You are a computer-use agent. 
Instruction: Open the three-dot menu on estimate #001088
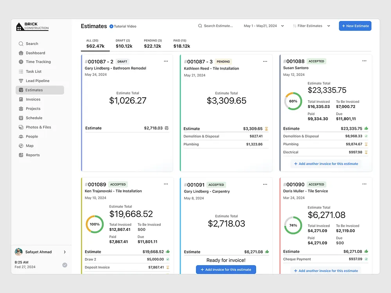tap(364, 61)
